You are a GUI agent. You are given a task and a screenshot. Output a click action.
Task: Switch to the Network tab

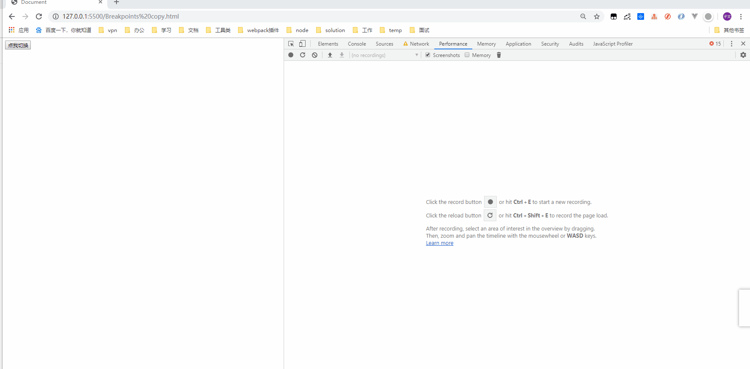pos(416,44)
